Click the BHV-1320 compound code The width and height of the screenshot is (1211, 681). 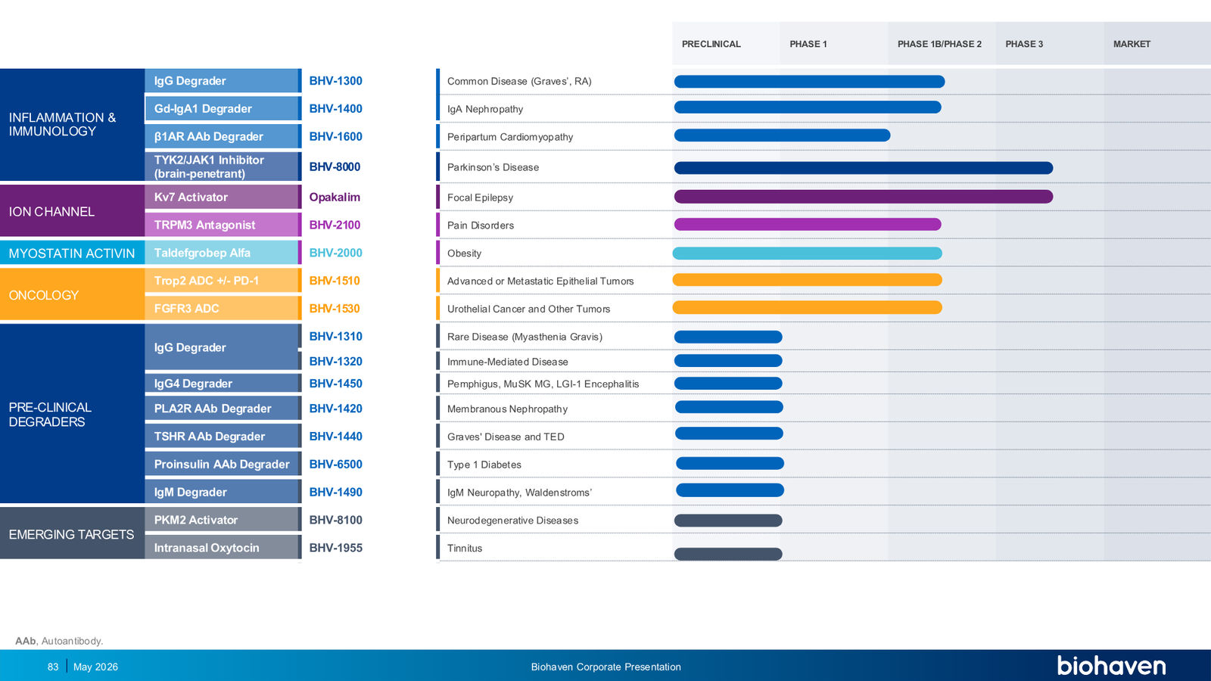(335, 362)
